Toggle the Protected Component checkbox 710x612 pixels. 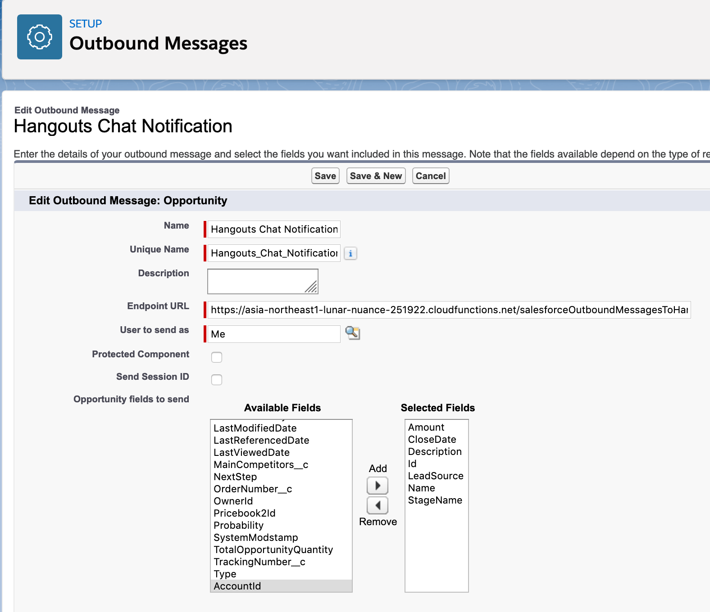click(217, 357)
